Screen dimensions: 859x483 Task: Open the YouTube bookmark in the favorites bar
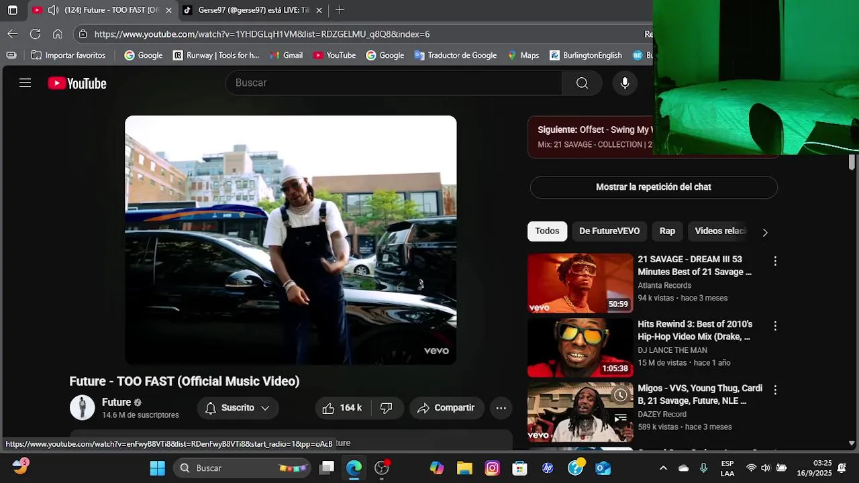(x=334, y=55)
